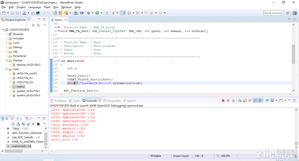299x161 pixels.
Task: Open the Flash menu
Action: click(47, 7)
